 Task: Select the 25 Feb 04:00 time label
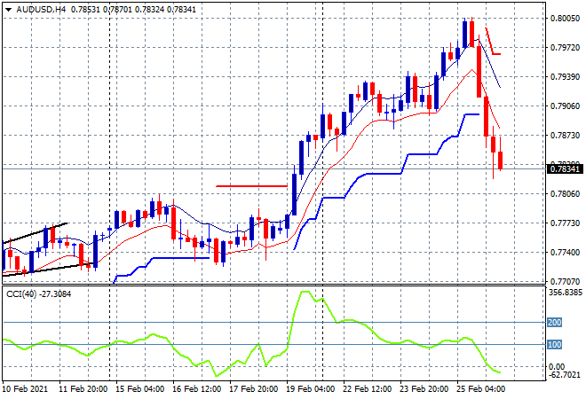(481, 389)
